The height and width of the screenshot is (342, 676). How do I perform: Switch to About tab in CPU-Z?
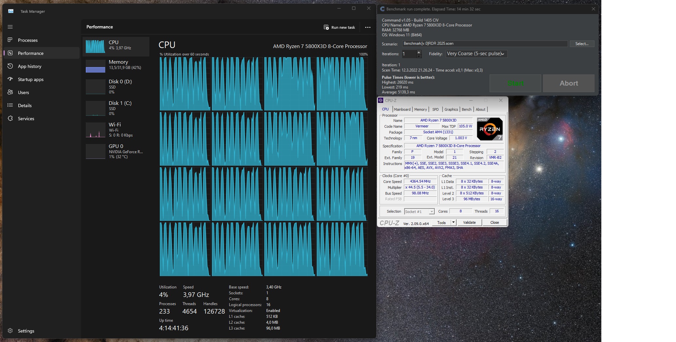click(x=480, y=109)
